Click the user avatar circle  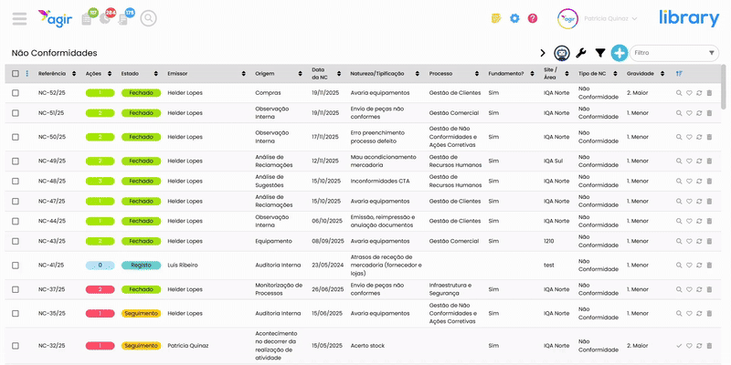(x=567, y=18)
